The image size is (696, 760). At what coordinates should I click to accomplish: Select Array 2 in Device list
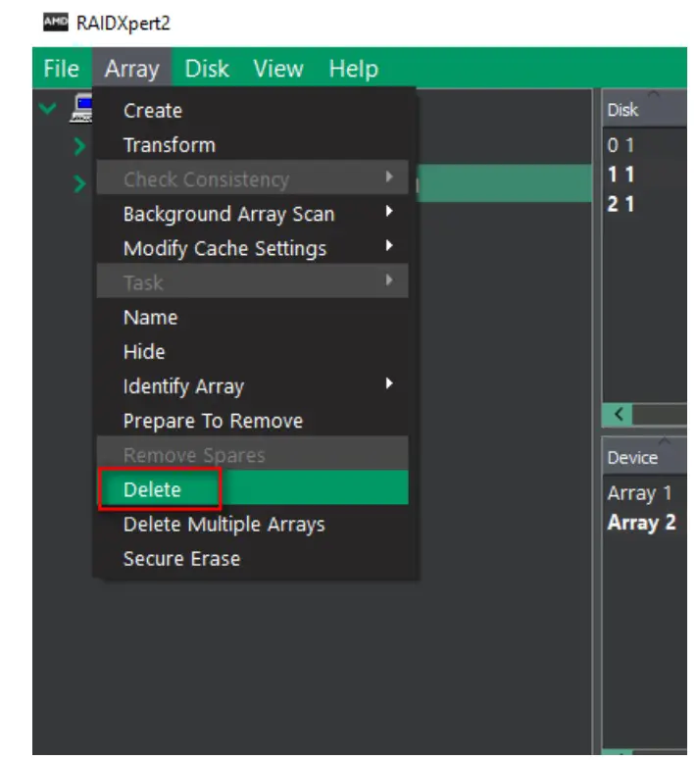[644, 523]
